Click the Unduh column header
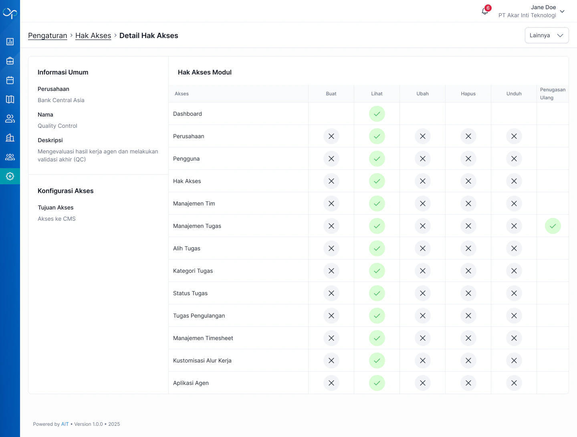The width and height of the screenshot is (577, 437). tap(514, 94)
